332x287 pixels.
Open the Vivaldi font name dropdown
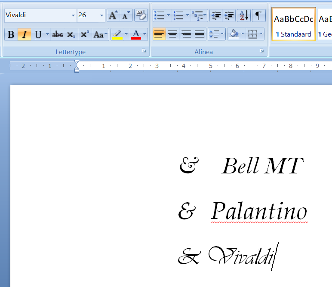[x=73, y=15]
